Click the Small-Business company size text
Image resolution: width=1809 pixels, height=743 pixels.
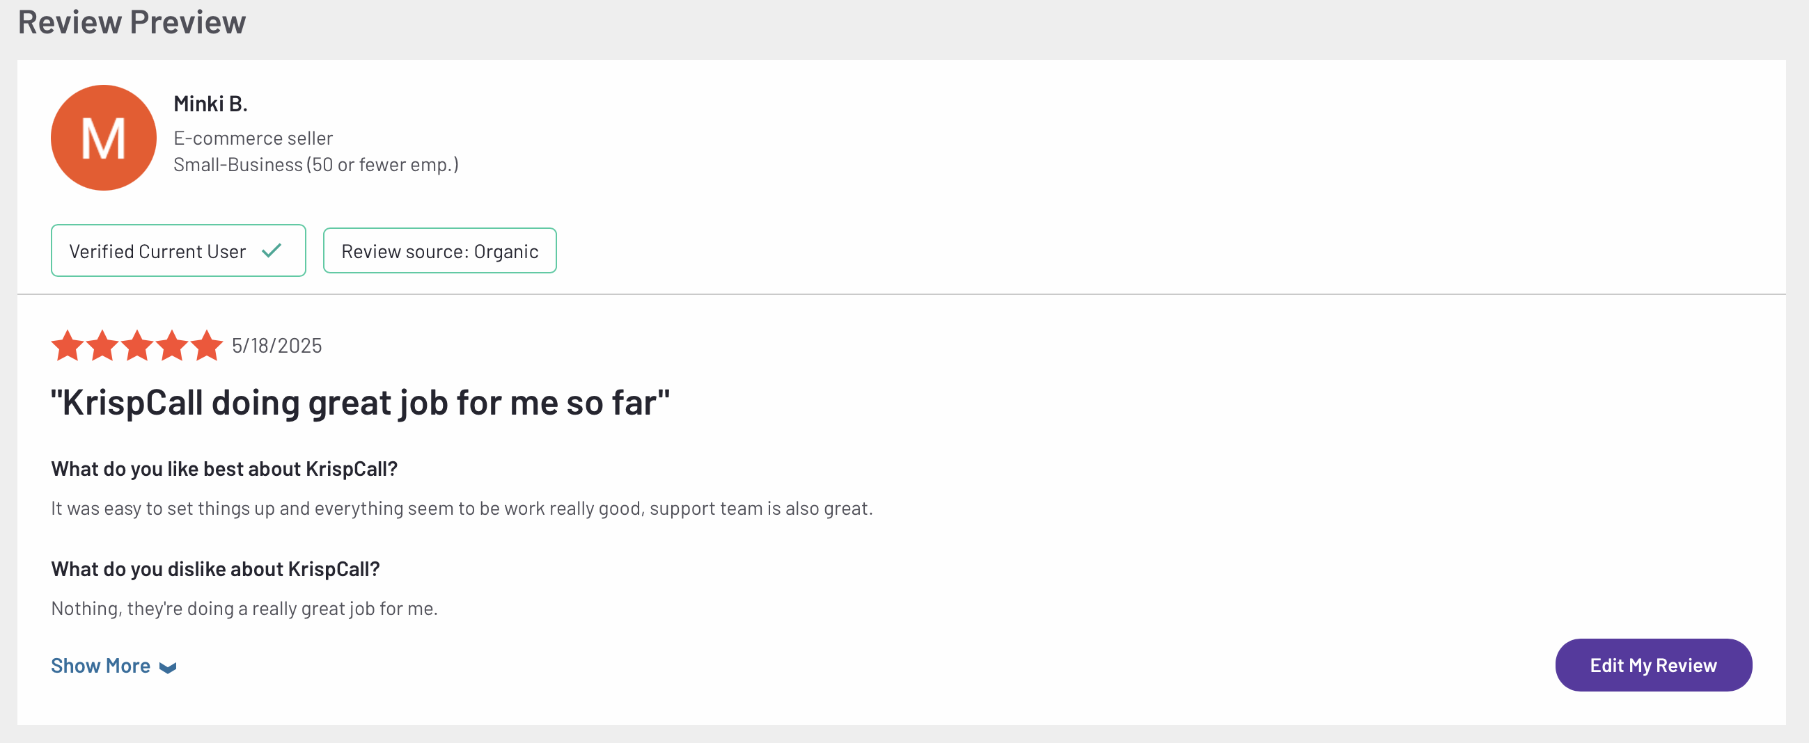(316, 164)
